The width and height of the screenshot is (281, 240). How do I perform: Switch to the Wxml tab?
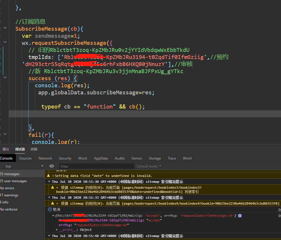pos(187,158)
